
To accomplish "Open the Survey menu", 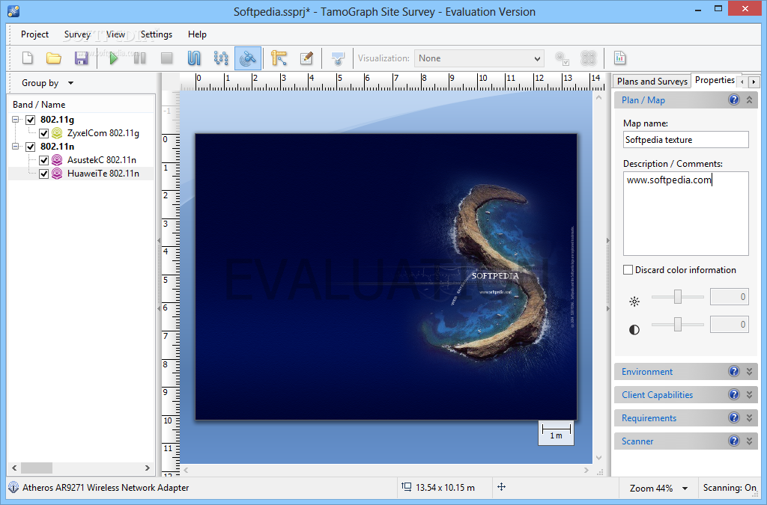I will [77, 34].
